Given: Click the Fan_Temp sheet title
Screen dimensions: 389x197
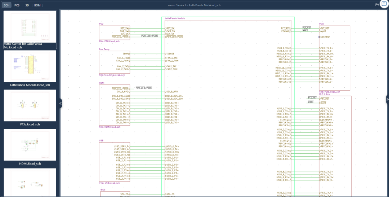Looking at the screenshot, I should click(x=104, y=49).
